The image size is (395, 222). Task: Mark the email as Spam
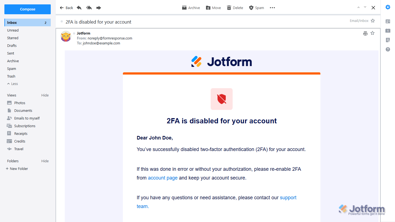[x=256, y=7]
